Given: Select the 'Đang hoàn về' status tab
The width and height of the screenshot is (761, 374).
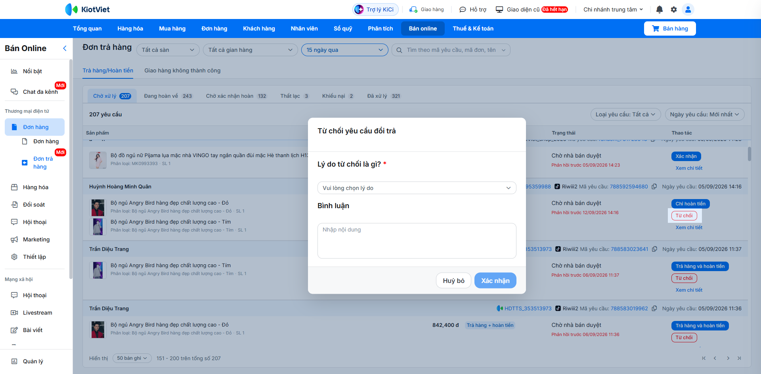Looking at the screenshot, I should [168, 96].
